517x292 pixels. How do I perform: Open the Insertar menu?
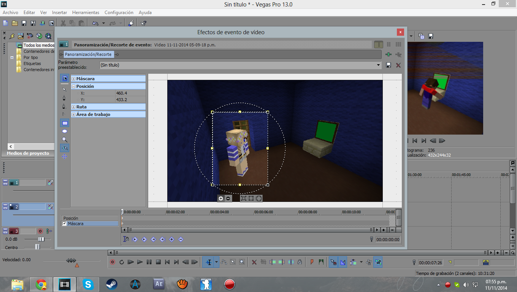59,13
